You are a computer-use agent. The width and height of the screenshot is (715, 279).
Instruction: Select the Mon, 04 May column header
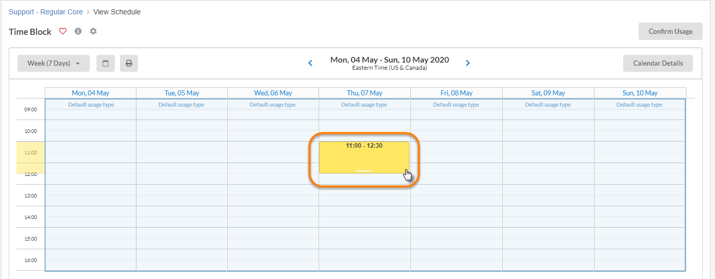point(90,93)
